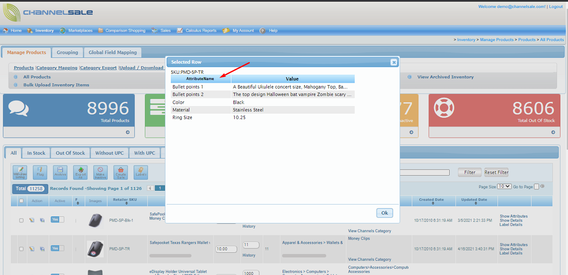Click Ok in the Selected Row dialog
The width and height of the screenshot is (568, 275).
[384, 213]
